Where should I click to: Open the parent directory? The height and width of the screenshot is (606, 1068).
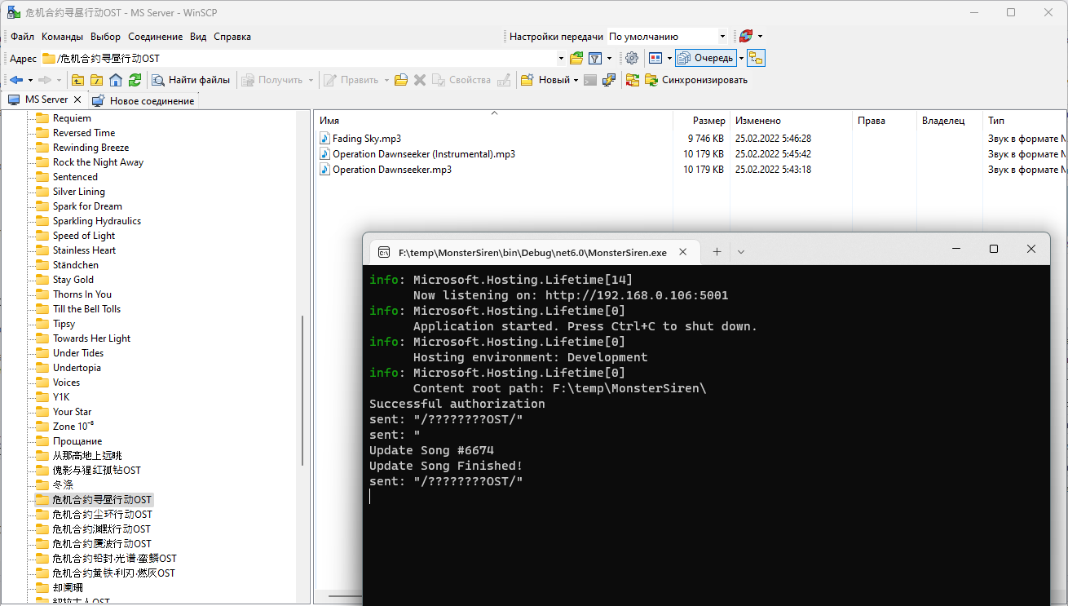coord(77,79)
